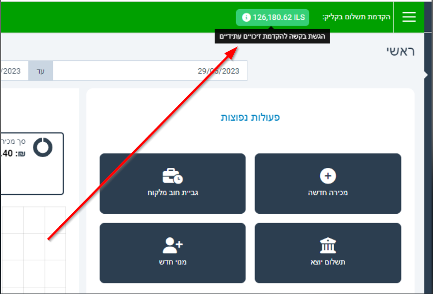
Task: Click the הקדמת תשלום בקליק header label
Action: point(356,17)
